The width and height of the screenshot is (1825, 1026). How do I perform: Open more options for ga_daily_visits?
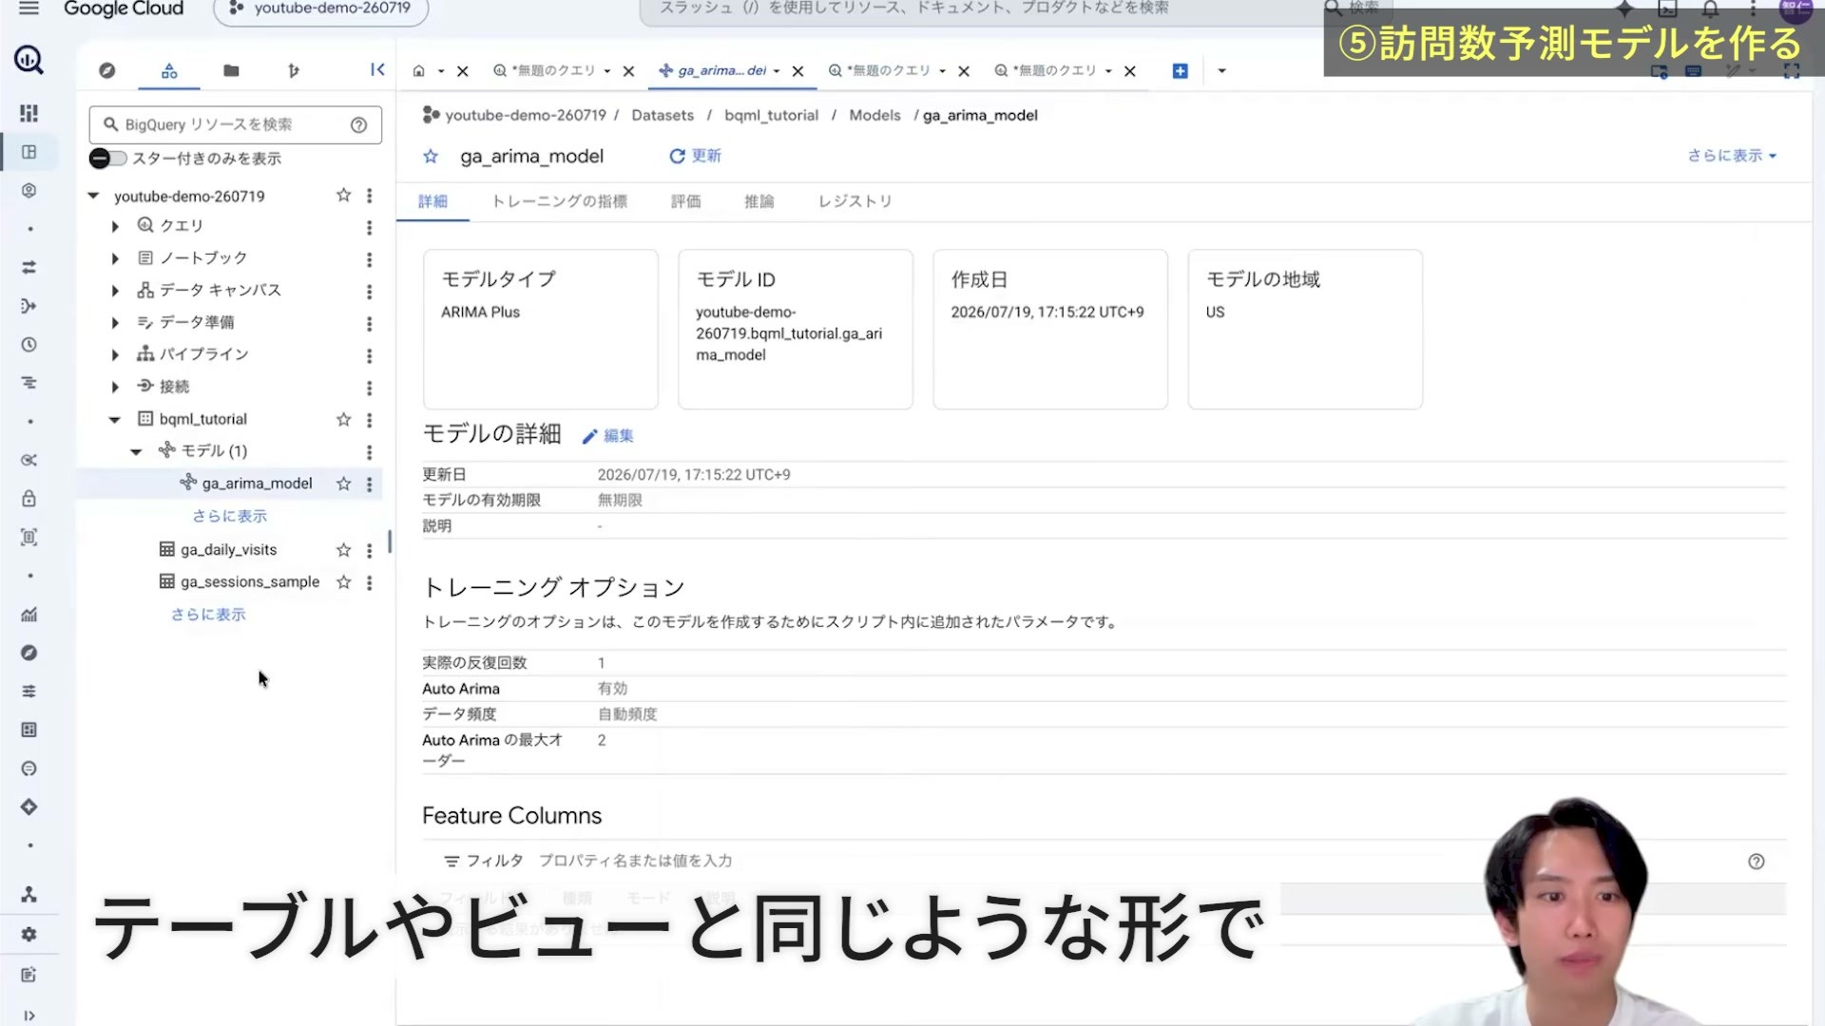[x=370, y=550]
